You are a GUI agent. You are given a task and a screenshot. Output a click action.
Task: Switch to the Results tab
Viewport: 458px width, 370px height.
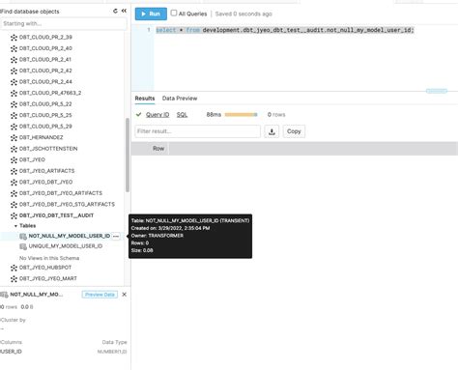pyautogui.click(x=145, y=99)
